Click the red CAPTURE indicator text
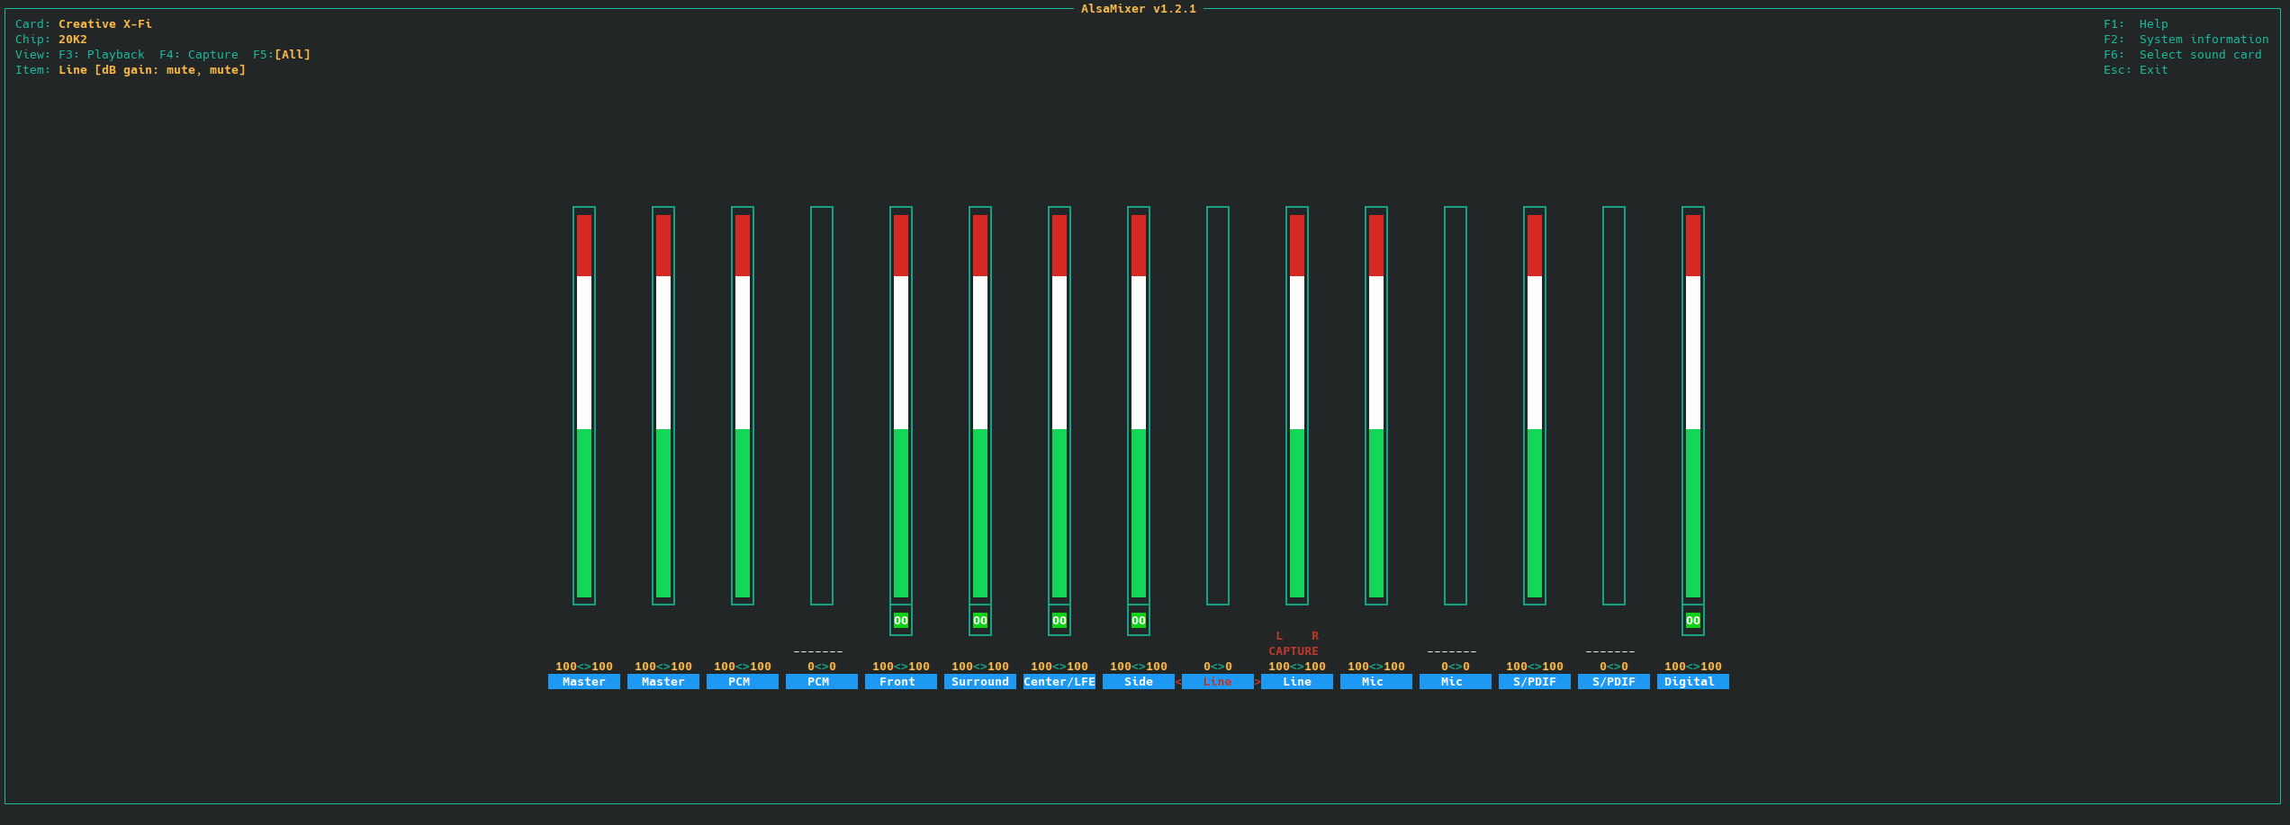The height and width of the screenshot is (825, 2290). point(1294,651)
